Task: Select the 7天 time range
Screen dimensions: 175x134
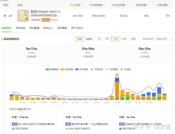Action: (x=99, y=39)
